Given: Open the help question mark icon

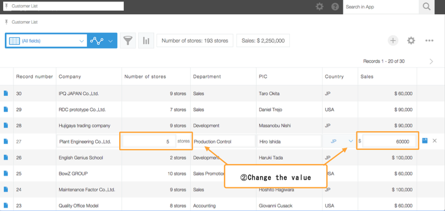Looking at the screenshot, I should [335, 6].
